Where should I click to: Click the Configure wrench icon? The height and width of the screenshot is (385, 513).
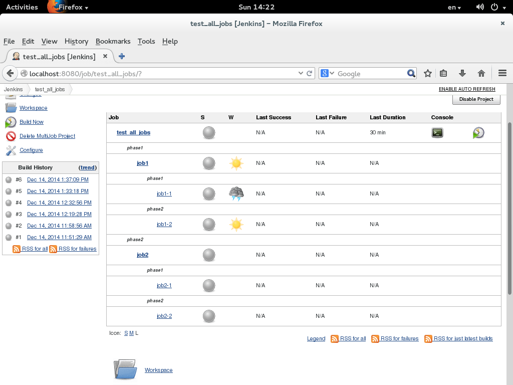(11, 150)
